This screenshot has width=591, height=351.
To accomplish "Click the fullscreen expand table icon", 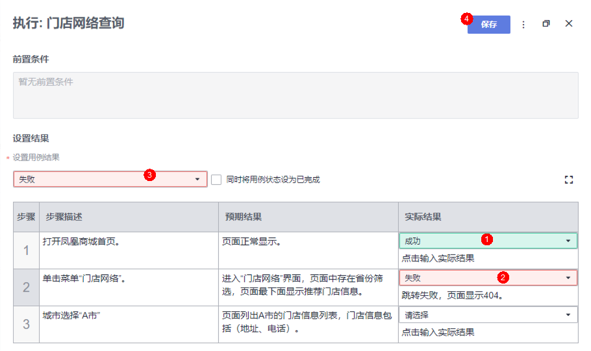I will [x=569, y=180].
